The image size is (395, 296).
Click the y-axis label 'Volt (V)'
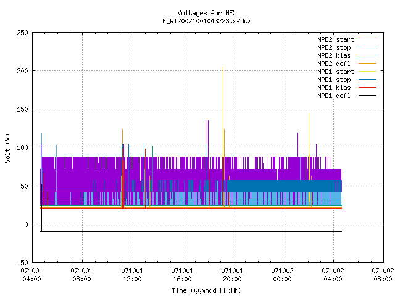tap(7, 149)
